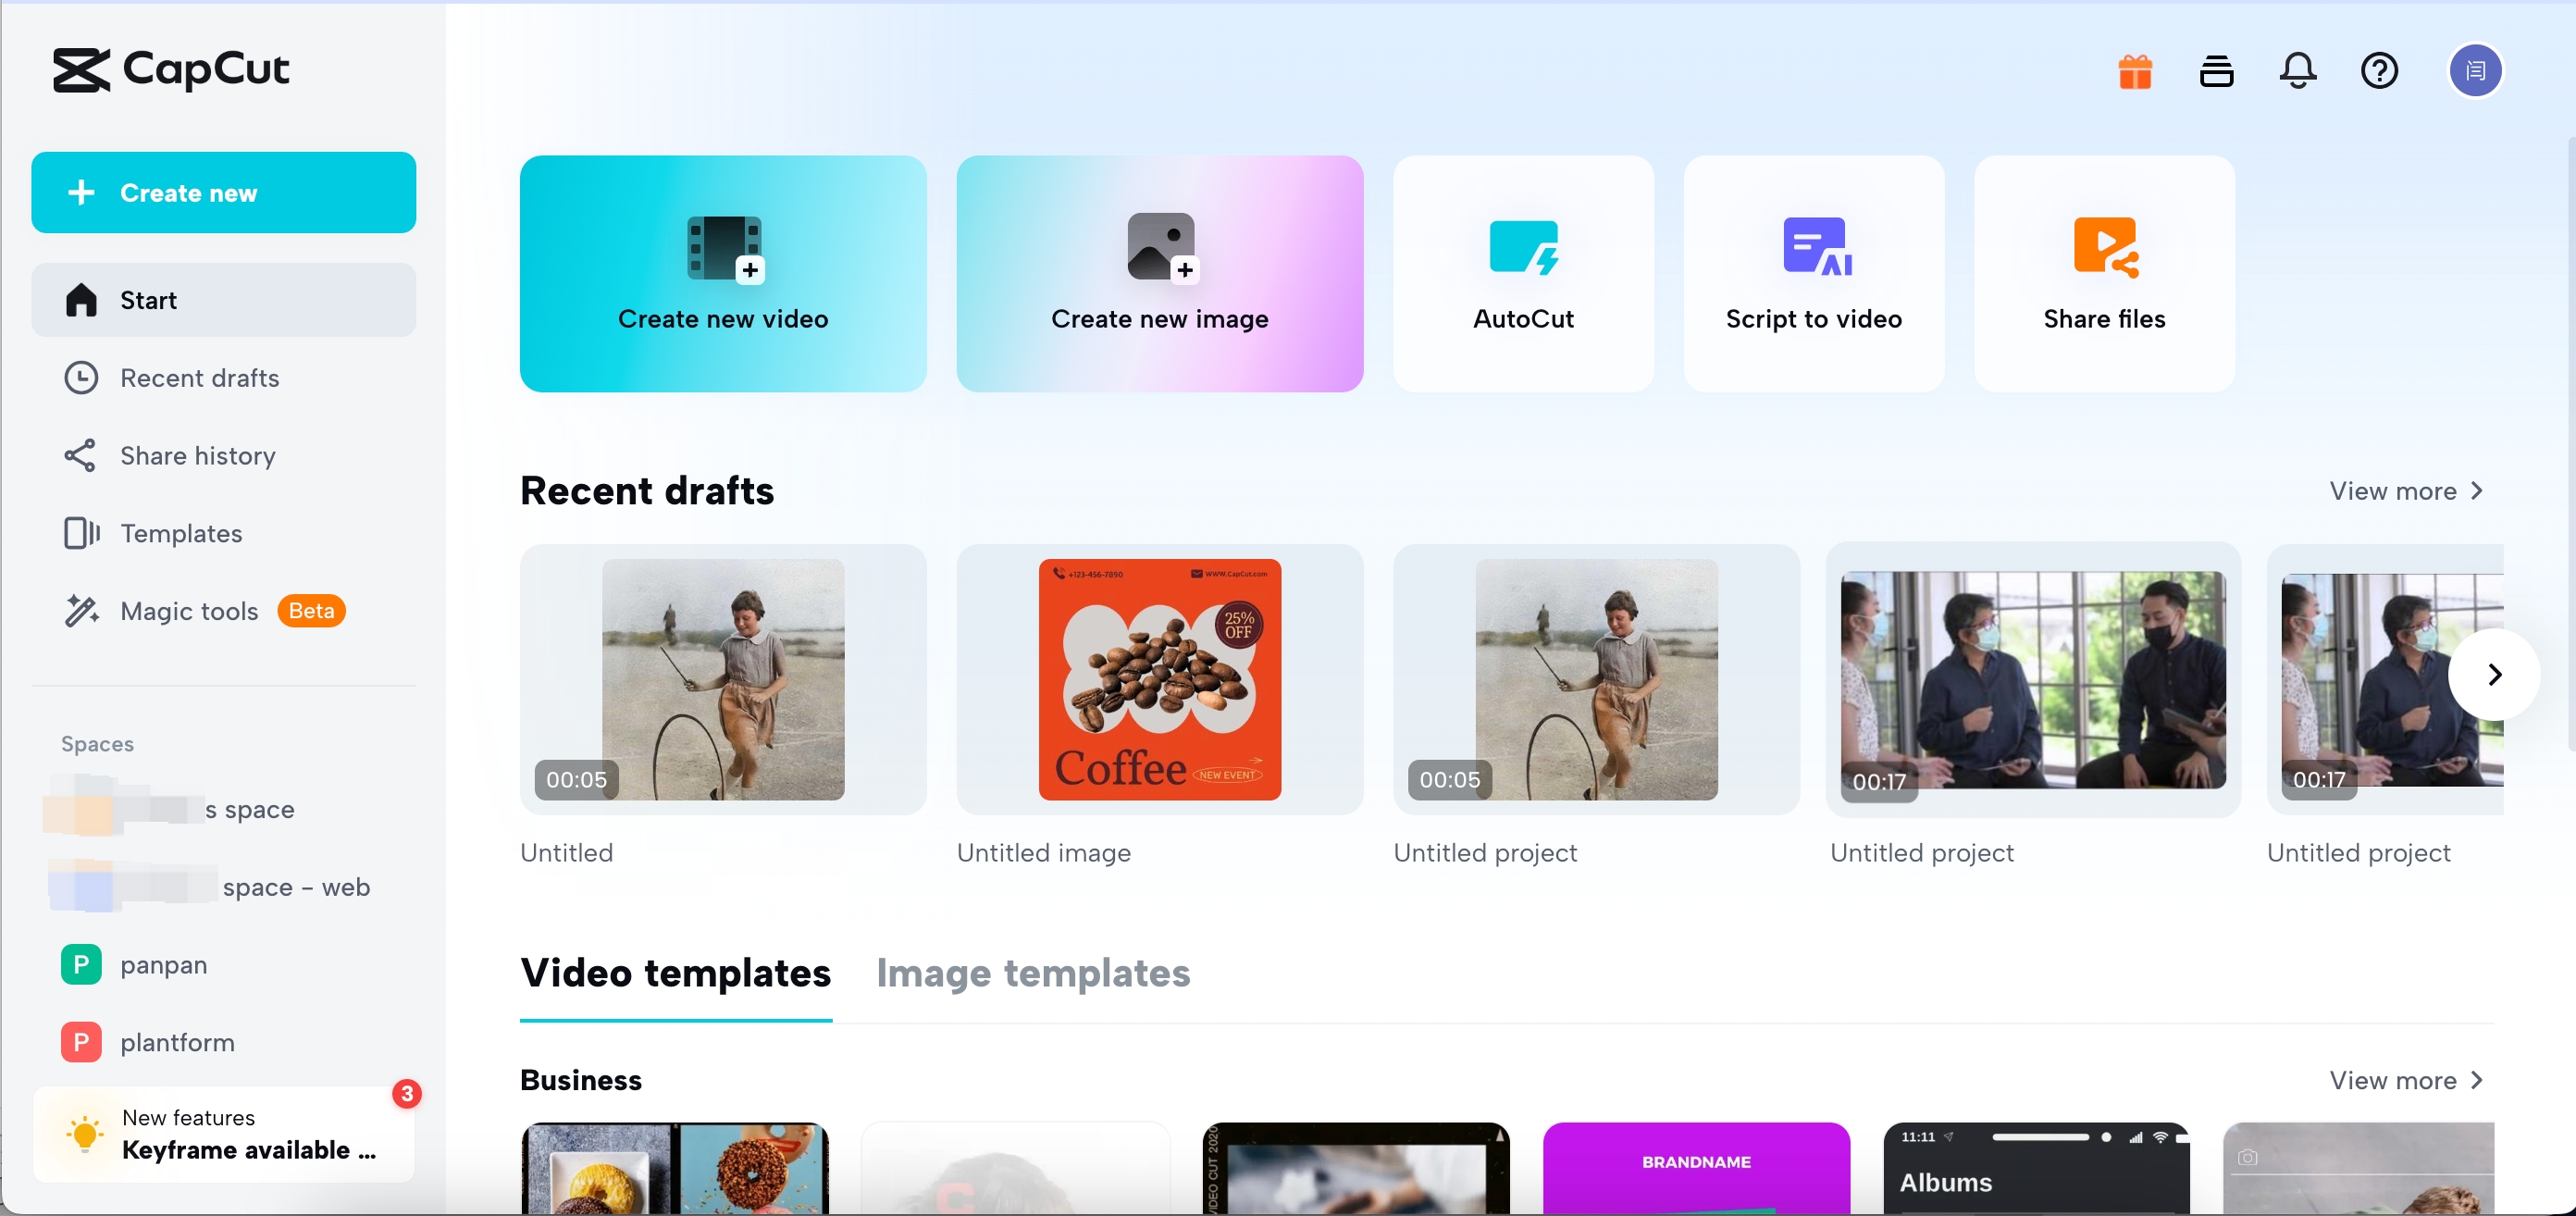The image size is (2576, 1216).
Task: Open Templates from the sidebar
Action: (180, 533)
